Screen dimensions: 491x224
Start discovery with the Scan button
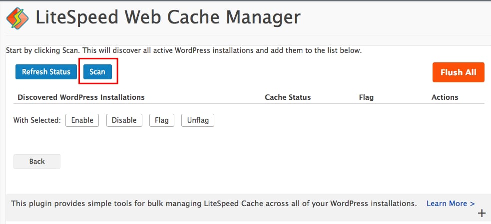[x=97, y=72]
